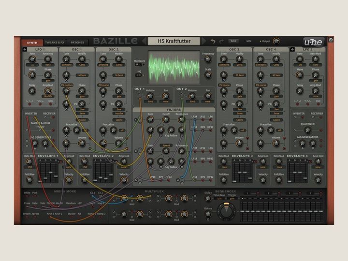
Task: Click the green oscilloscope waveform display
Action: tap(174, 67)
